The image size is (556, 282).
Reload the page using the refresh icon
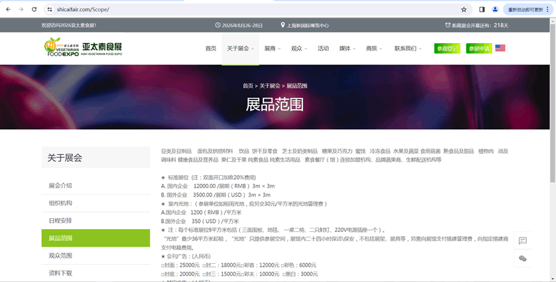[x=34, y=10]
